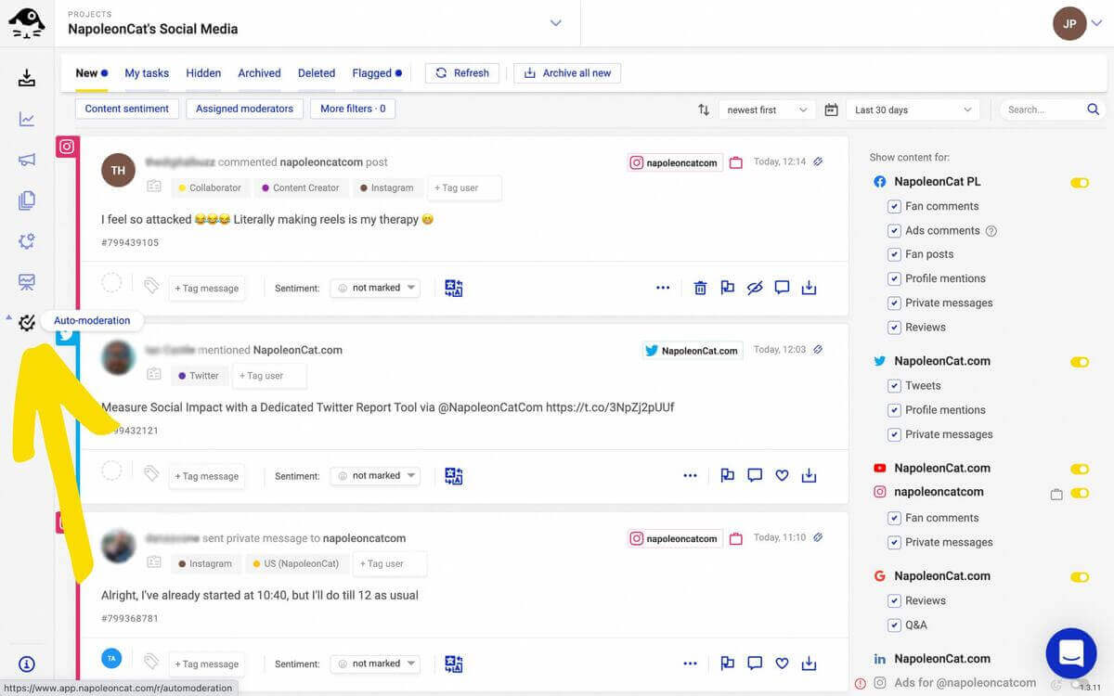Toggle off the NapoleonCat PL Facebook switch
1114x696 pixels.
[x=1080, y=183]
